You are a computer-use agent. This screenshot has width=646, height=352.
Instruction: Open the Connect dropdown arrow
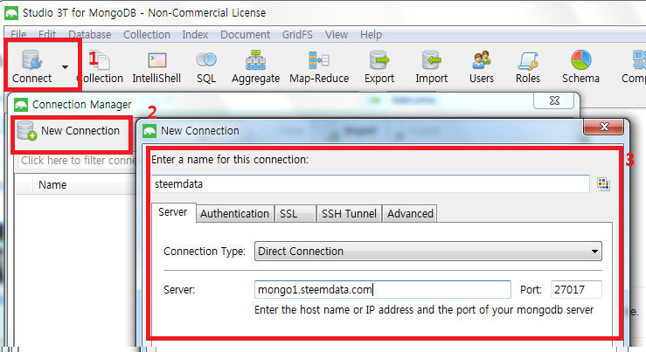(65, 66)
